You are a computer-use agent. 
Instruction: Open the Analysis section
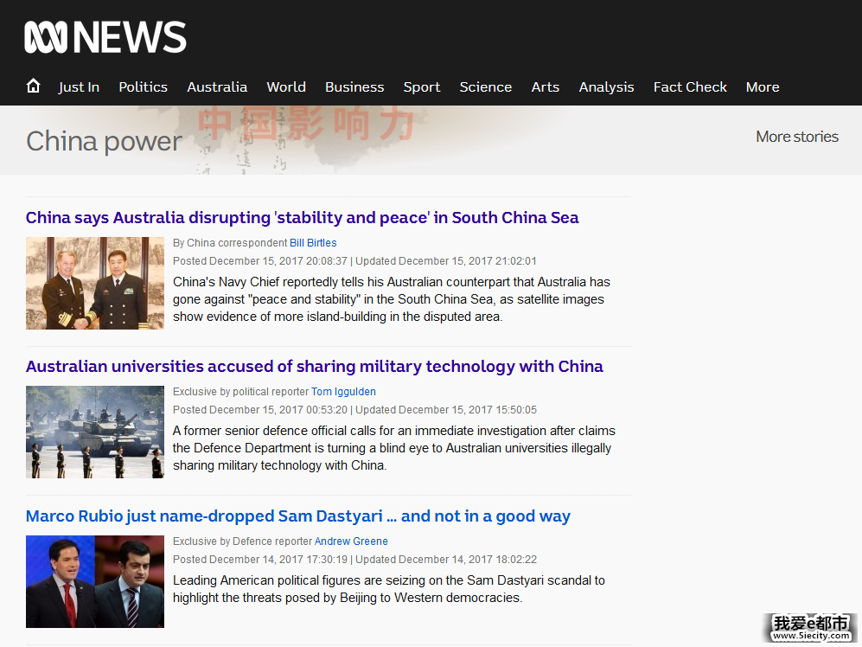(606, 86)
